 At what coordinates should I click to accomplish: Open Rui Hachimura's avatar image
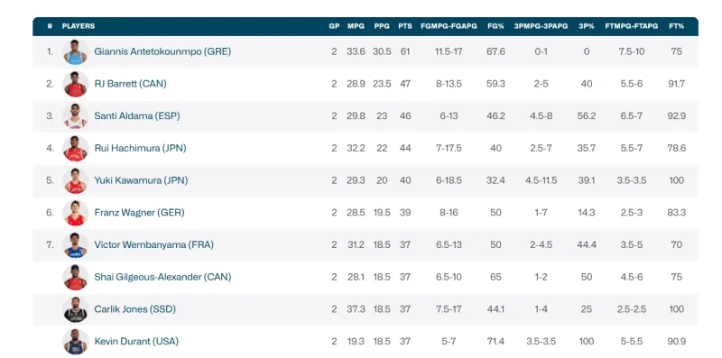75,148
